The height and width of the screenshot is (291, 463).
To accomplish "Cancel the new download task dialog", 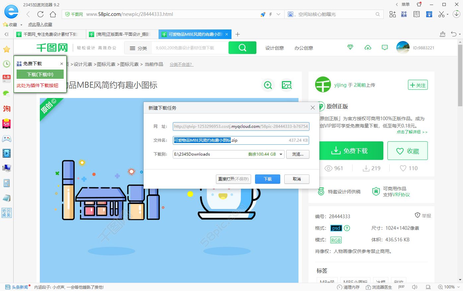I will (x=297, y=179).
